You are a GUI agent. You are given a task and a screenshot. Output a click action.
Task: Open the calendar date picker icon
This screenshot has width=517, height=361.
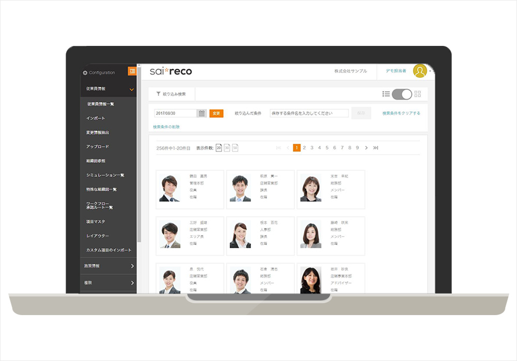click(x=202, y=113)
